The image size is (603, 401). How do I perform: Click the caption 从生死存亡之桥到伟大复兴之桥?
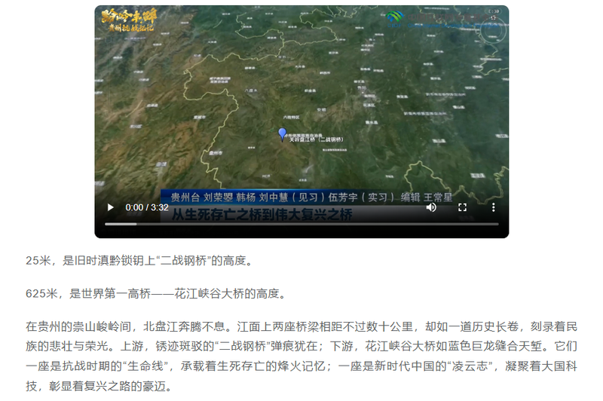(x=262, y=215)
